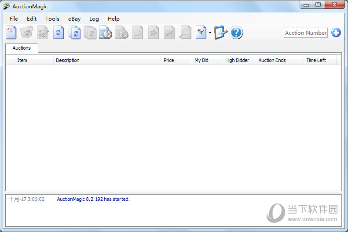
Task: Click the blue plus add auction button
Action: [x=336, y=33]
